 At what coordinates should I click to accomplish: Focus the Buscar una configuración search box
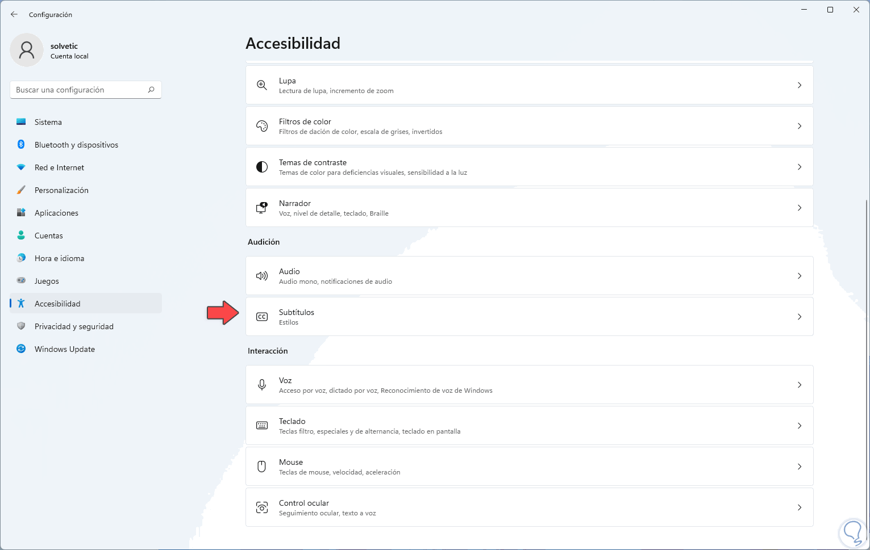coord(80,90)
